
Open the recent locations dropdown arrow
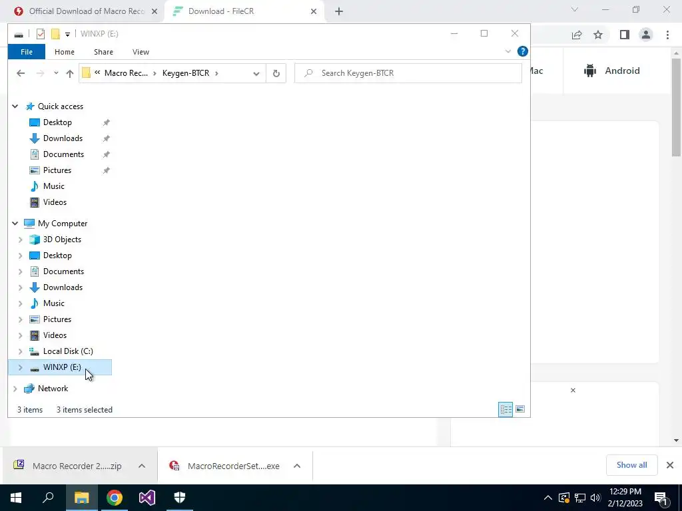(x=56, y=73)
